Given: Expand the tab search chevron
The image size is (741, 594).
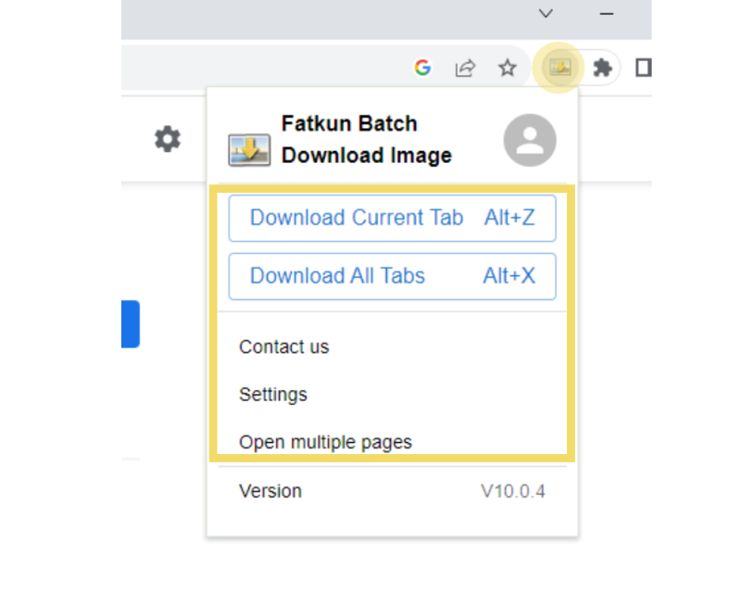Looking at the screenshot, I should pyautogui.click(x=546, y=14).
